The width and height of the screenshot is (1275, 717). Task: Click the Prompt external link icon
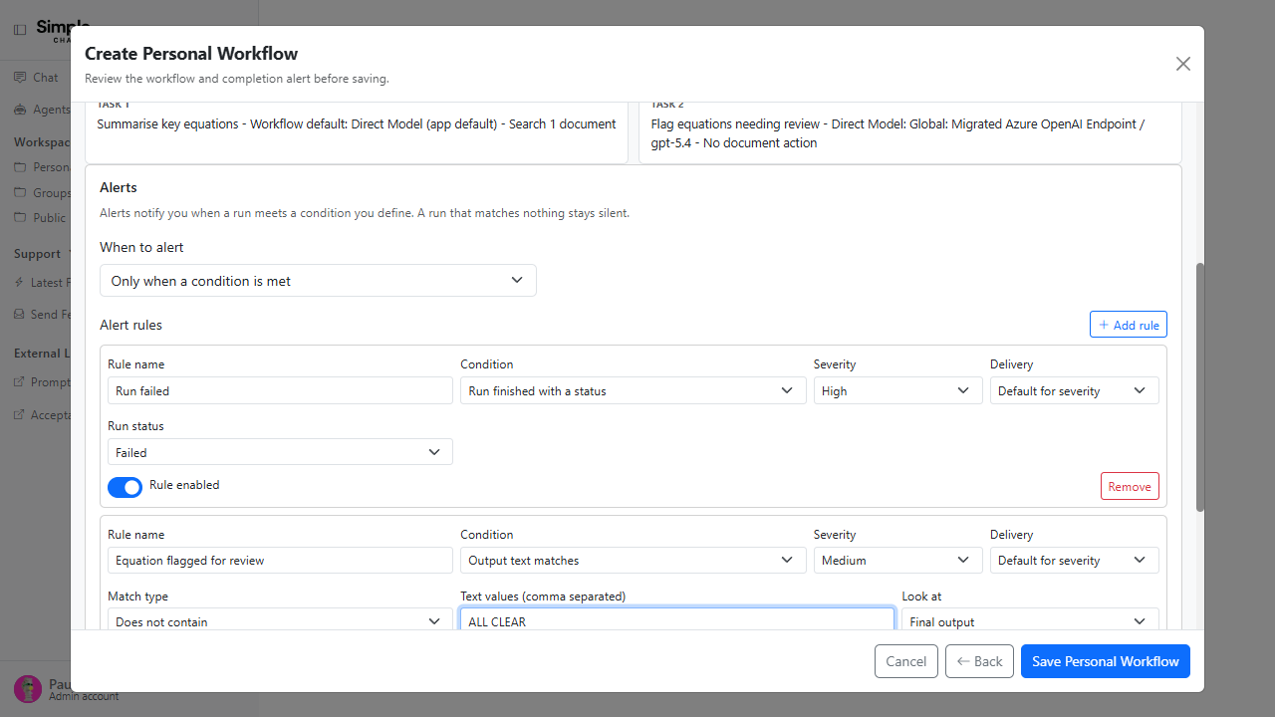(20, 381)
